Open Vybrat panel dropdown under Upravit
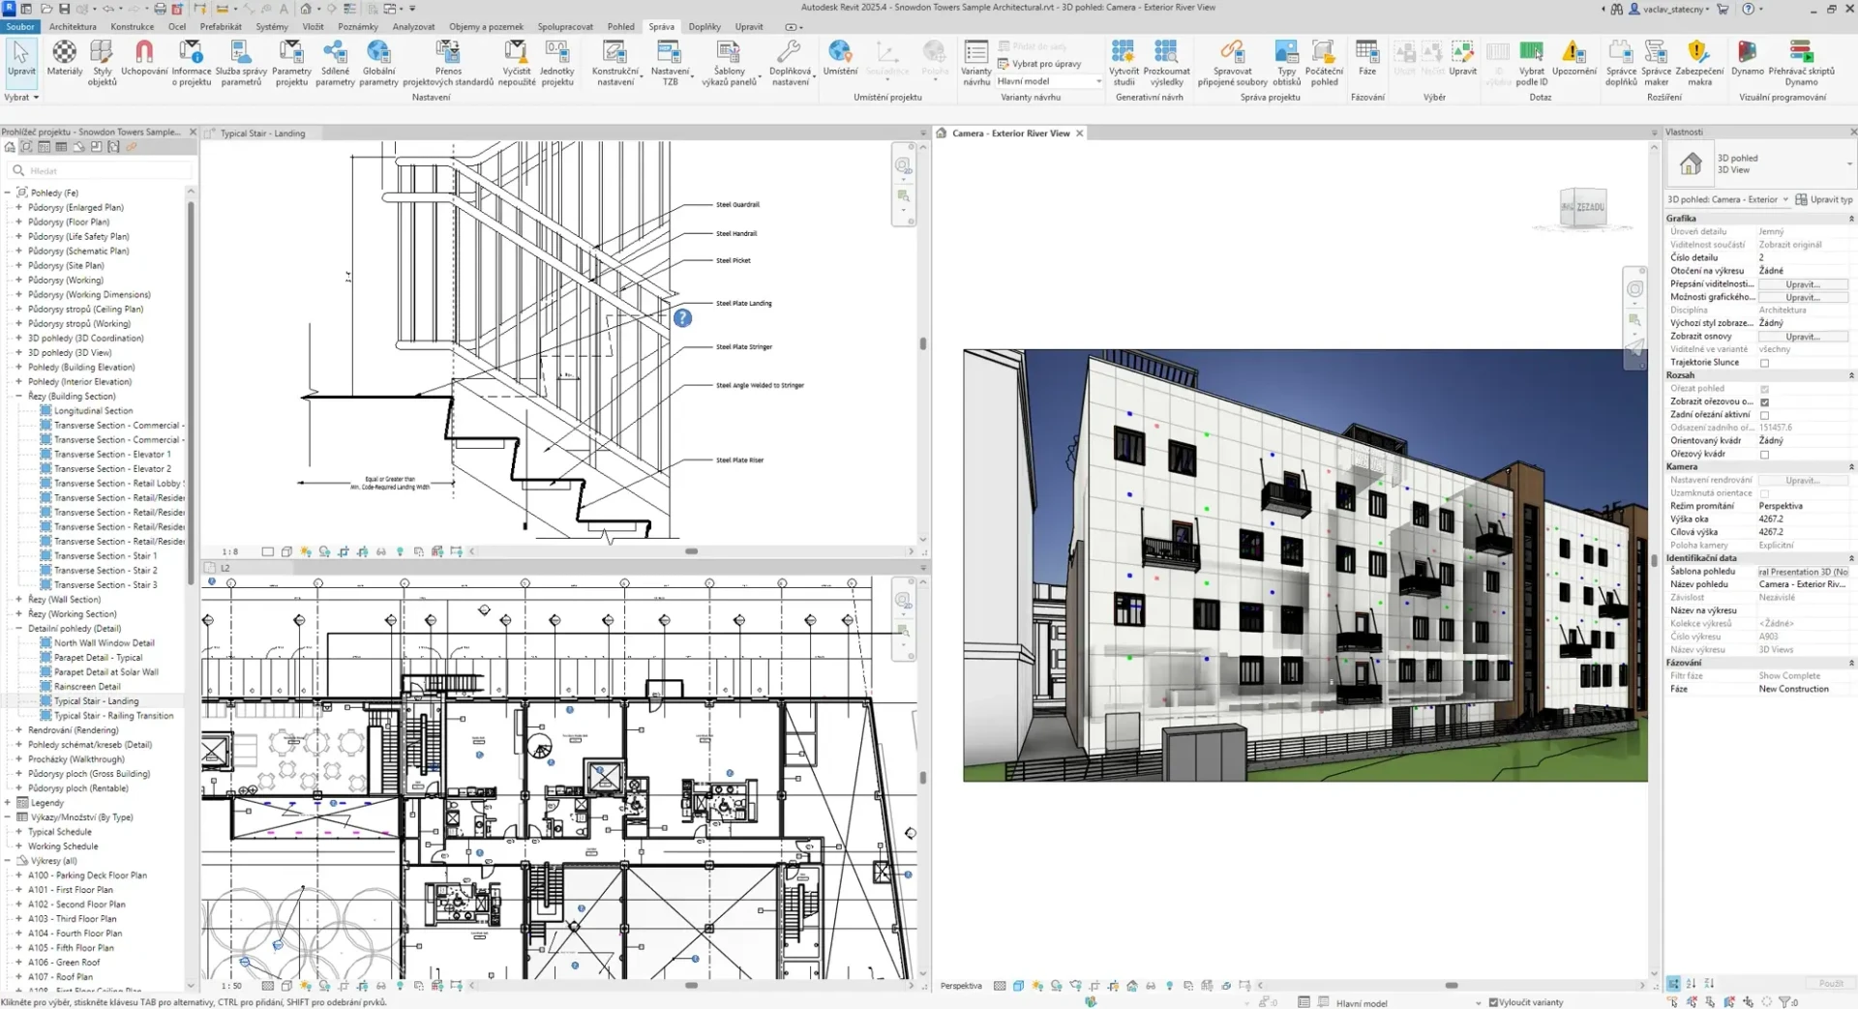This screenshot has height=1009, width=1858. [21, 97]
